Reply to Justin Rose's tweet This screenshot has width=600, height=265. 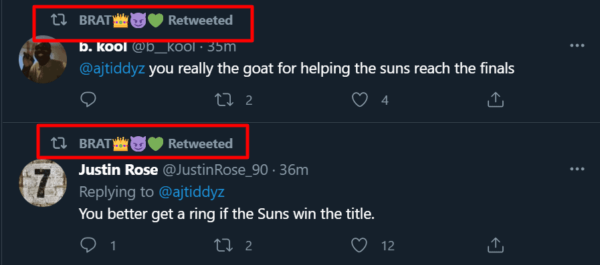pos(88,245)
